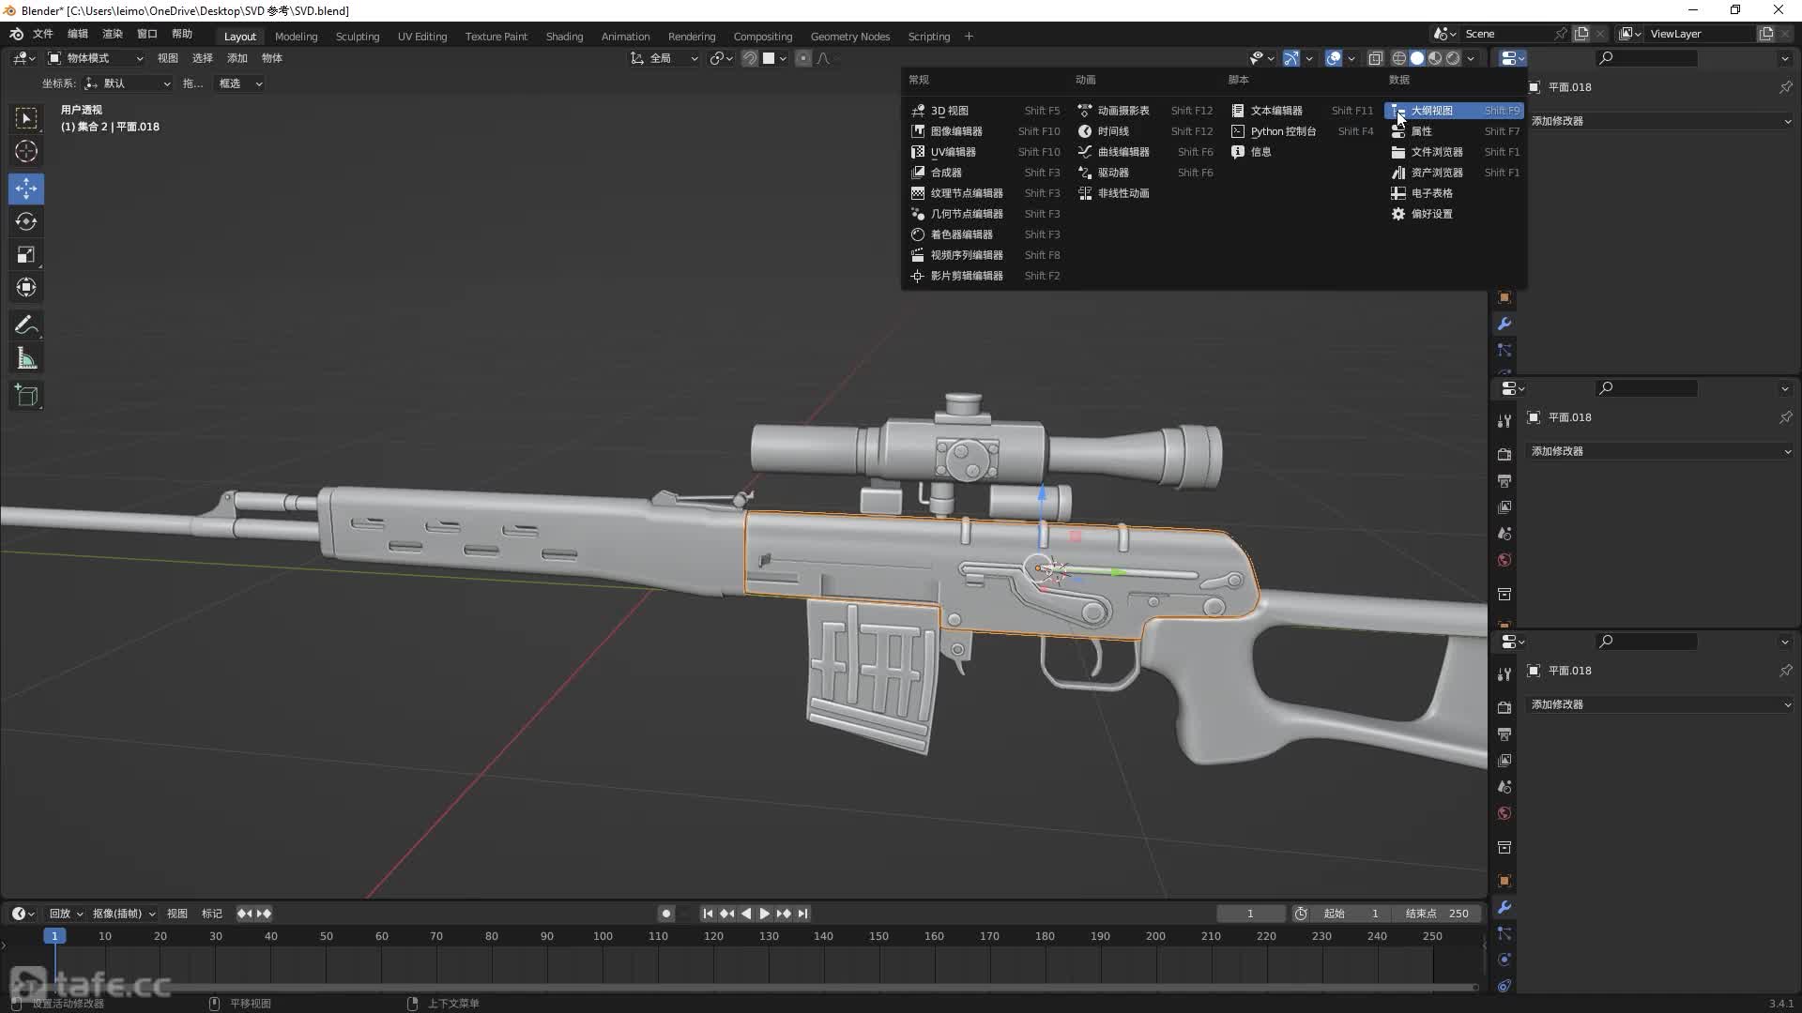Viewport: 1802px width, 1013px height.
Task: Click the Blender logo menu icon
Action: (x=16, y=35)
